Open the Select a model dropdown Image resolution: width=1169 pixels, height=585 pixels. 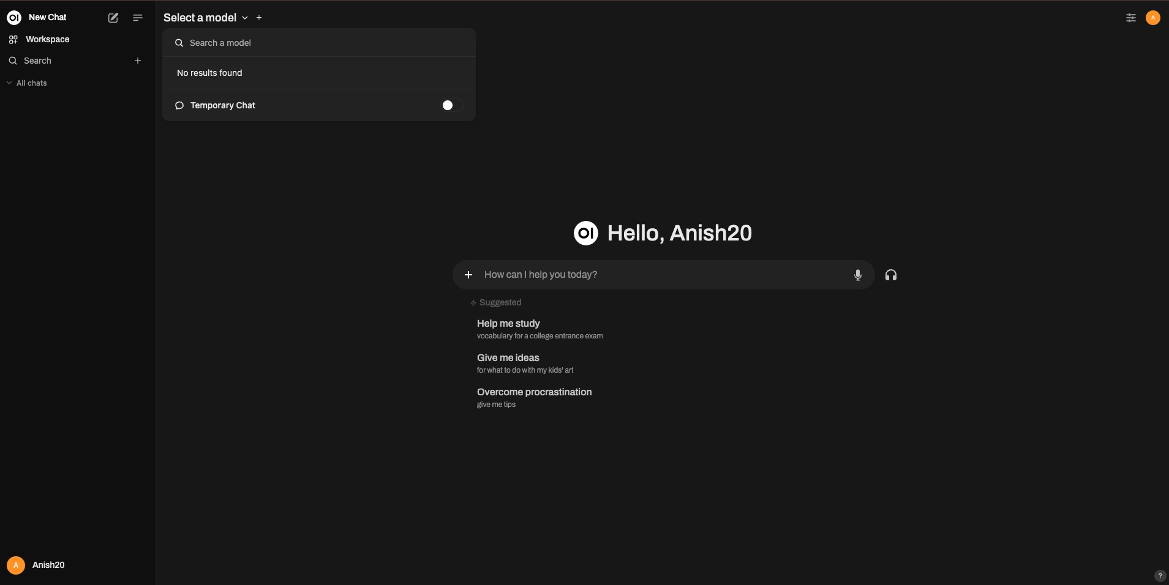206,17
